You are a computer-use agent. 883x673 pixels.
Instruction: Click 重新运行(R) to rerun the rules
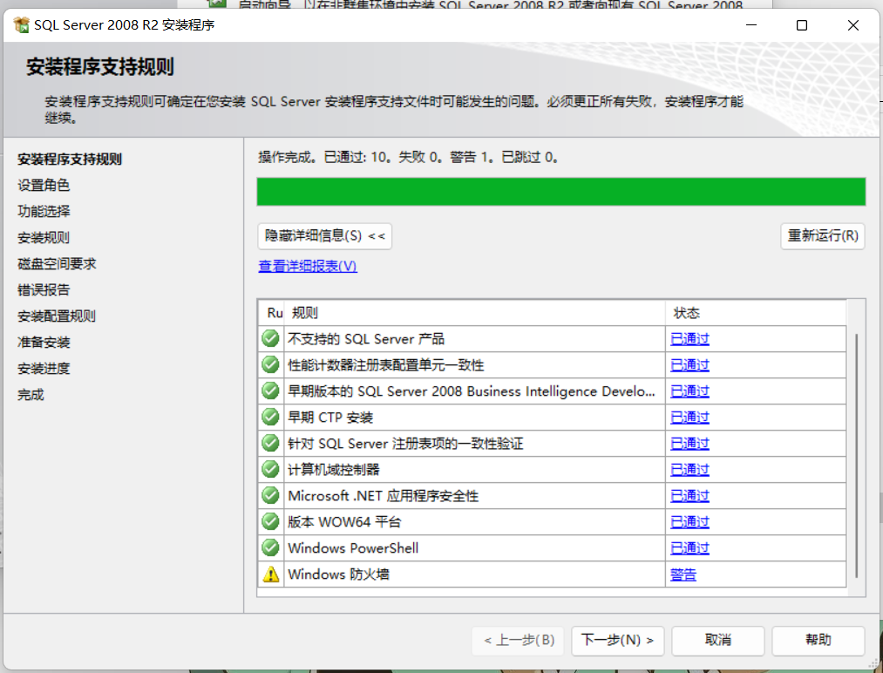[822, 236]
